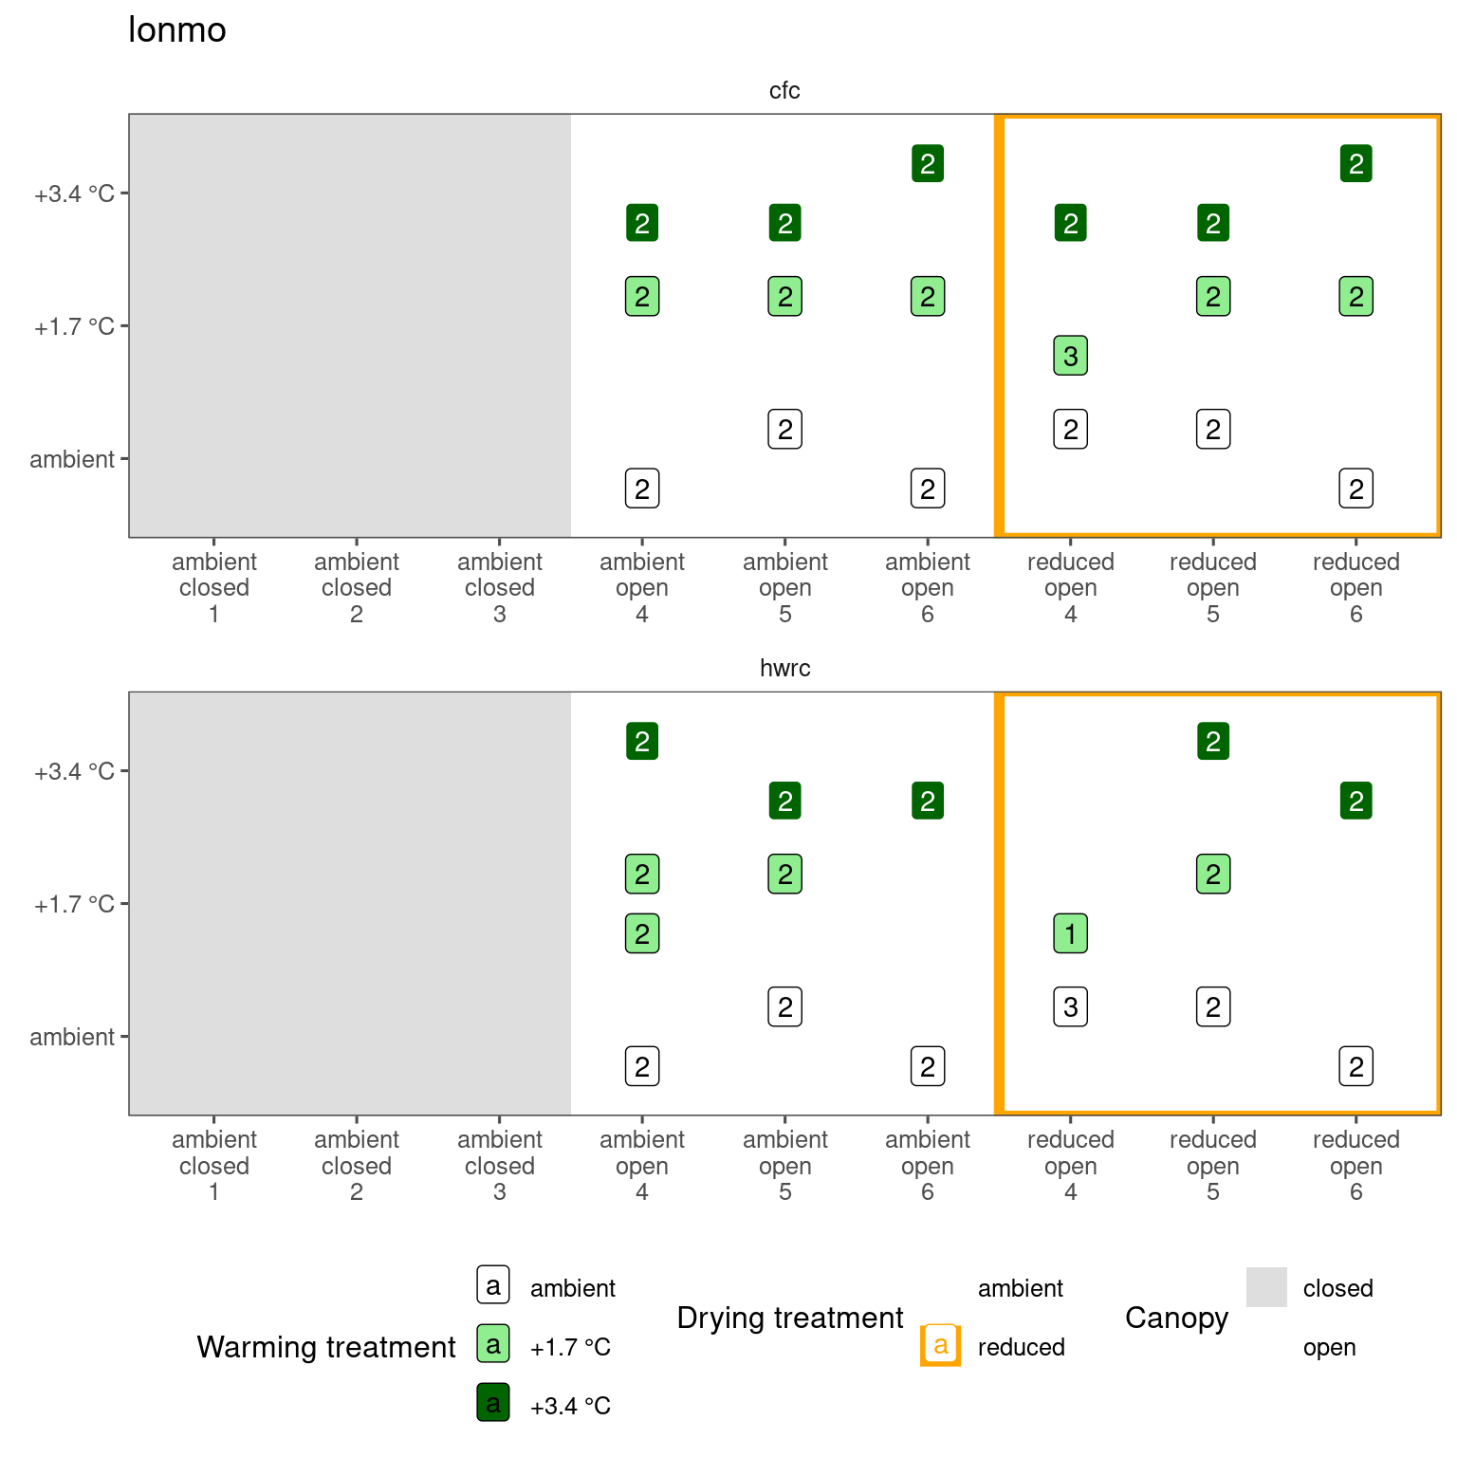Click the gray closed canopy legend swatch
Viewport: 1457px width, 1457px height.
pyautogui.click(x=1266, y=1287)
